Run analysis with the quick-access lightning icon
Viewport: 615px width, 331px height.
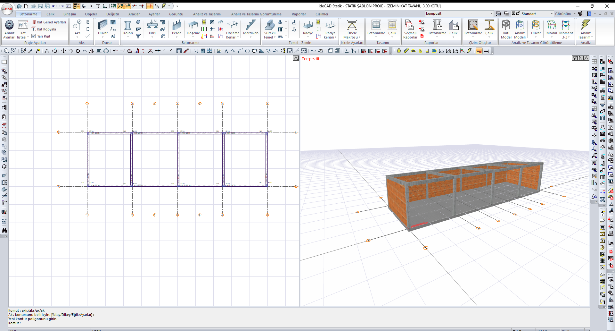[x=164, y=6]
